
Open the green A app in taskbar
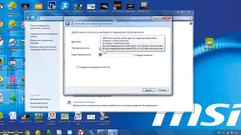click(49, 132)
